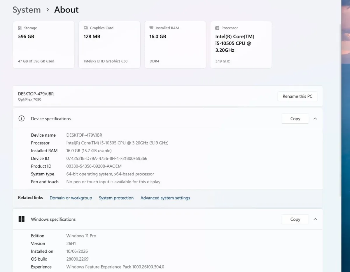
Task: Click the OptiPlex 7090 model text
Action: click(x=30, y=100)
